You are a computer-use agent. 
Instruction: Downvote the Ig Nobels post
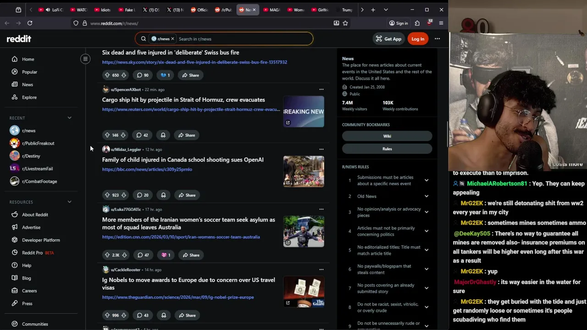coord(123,315)
